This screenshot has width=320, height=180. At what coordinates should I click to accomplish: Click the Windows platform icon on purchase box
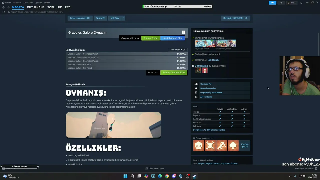(184, 32)
